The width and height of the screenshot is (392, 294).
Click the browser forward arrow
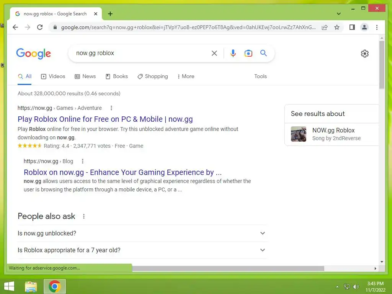[x=28, y=27]
